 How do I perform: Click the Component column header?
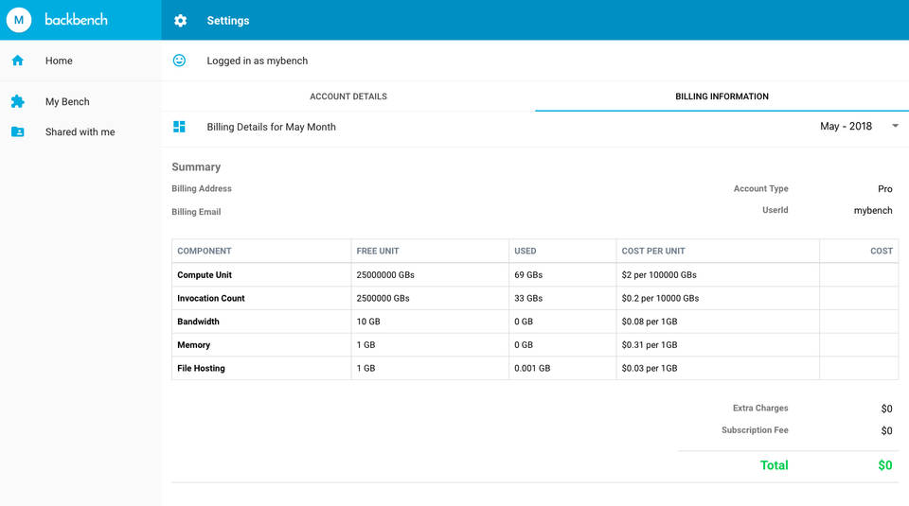pyautogui.click(x=205, y=251)
